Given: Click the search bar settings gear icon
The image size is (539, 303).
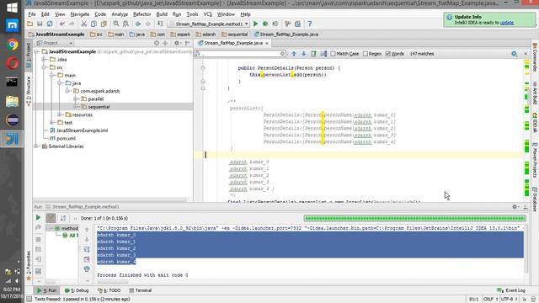Looking at the screenshot, I should 515,54.
